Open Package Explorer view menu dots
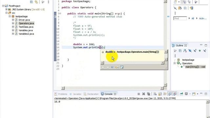The width and height of the screenshot is (210, 118). [x=48, y=2]
